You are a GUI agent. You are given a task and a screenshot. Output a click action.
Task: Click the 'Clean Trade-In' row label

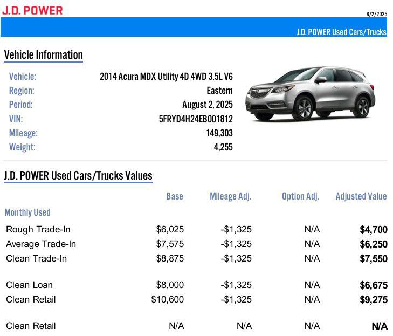(x=36, y=258)
